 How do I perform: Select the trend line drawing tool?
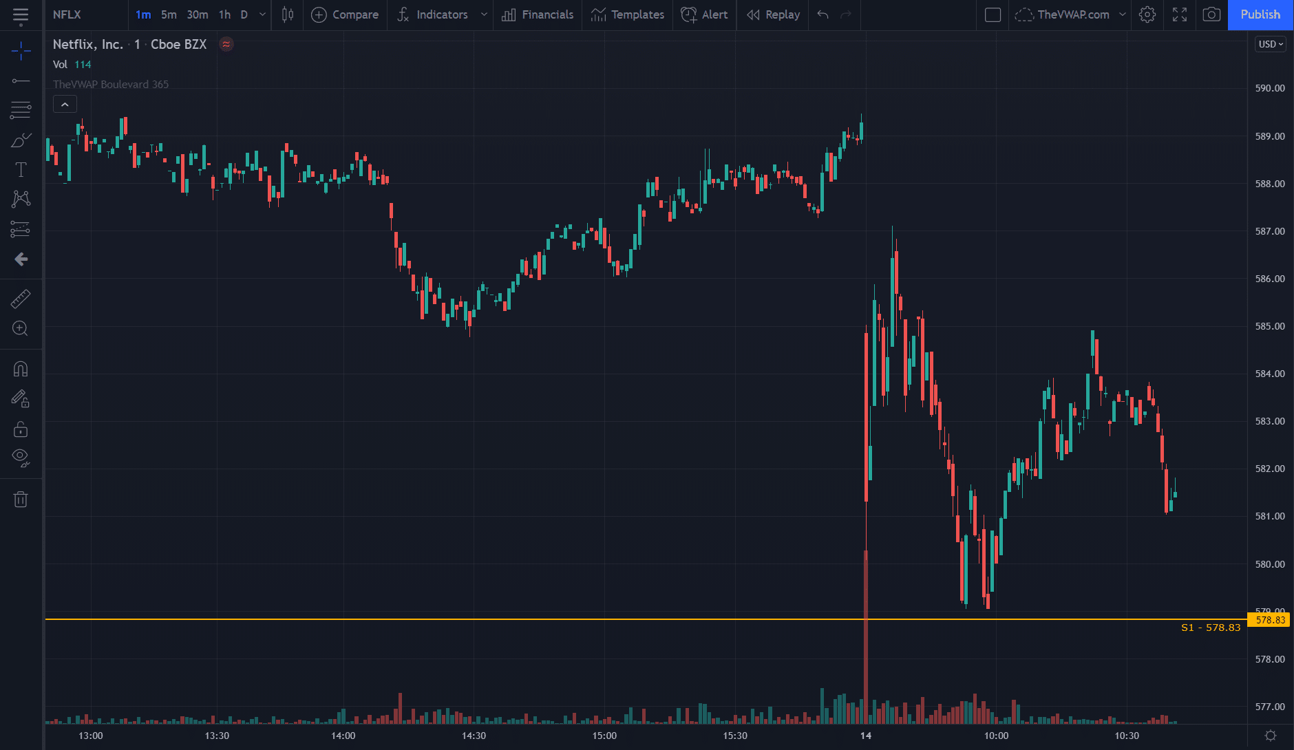(x=21, y=81)
